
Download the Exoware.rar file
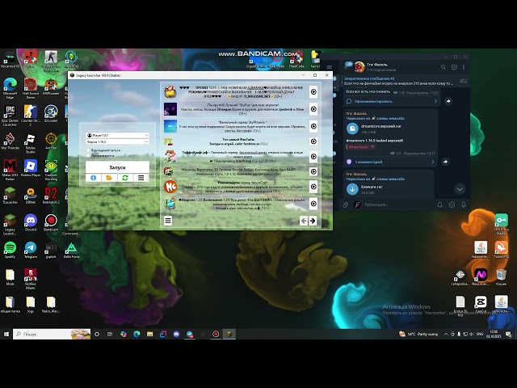tap(352, 189)
